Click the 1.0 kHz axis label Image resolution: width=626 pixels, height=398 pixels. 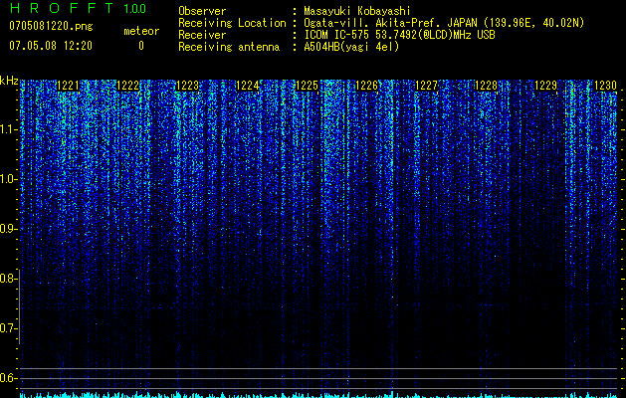pos(8,179)
